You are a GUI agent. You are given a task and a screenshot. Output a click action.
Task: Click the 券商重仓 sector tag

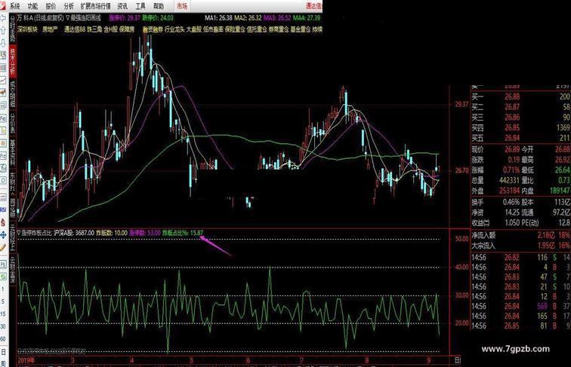coord(279,29)
